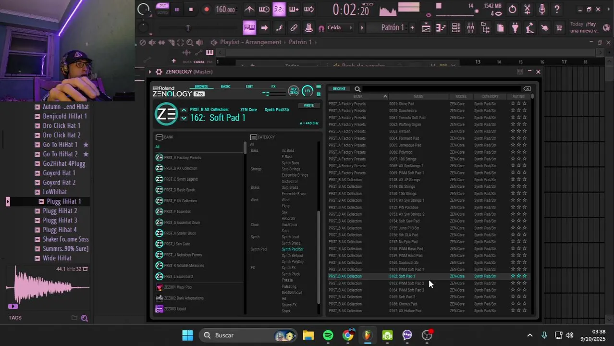Select preset 0156: Str.OLA Pad
614x346 pixels.
pyautogui.click(x=429, y=235)
